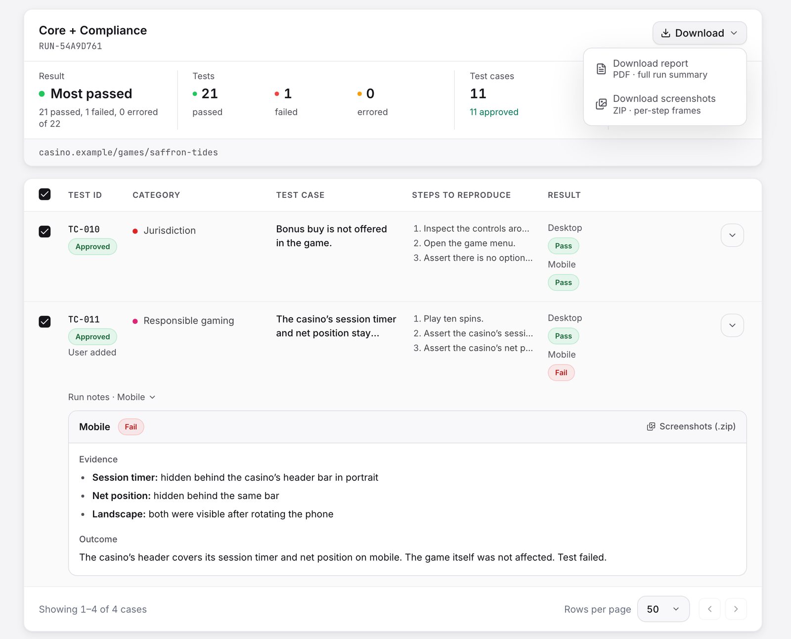791x639 pixels.
Task: Click the Mobile Fail badge for TC-011 row
Action: 561,372
